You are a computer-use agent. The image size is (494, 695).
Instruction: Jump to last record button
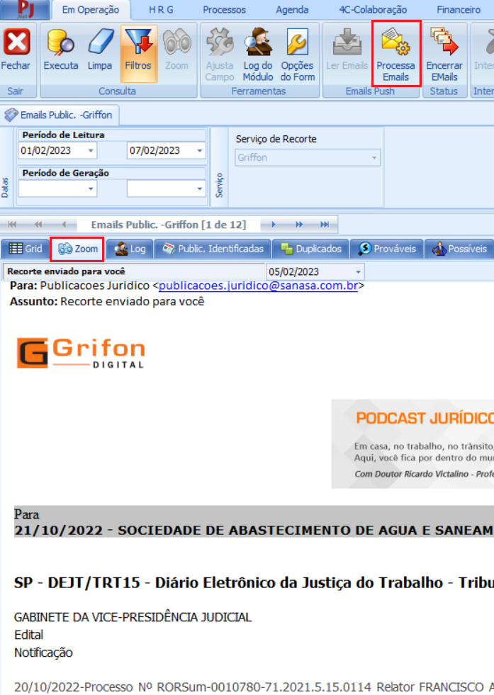coord(325,225)
